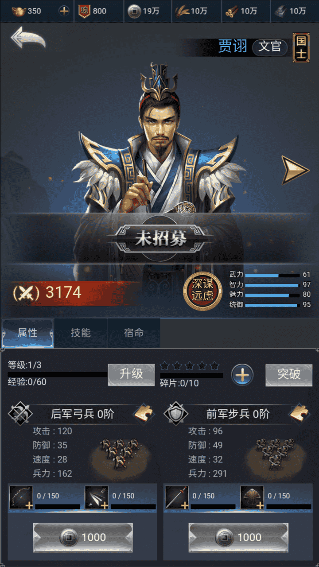Viewport: 319px width, 567px height.
Task: Tap the 深谋远虑 skill badge
Action: pos(202,291)
